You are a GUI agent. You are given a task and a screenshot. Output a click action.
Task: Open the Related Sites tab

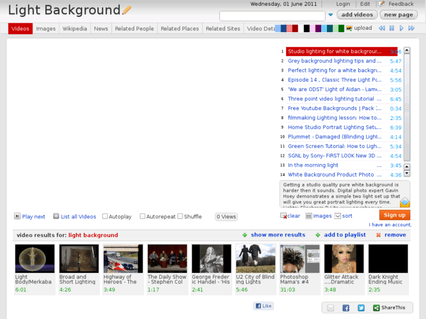click(x=223, y=29)
